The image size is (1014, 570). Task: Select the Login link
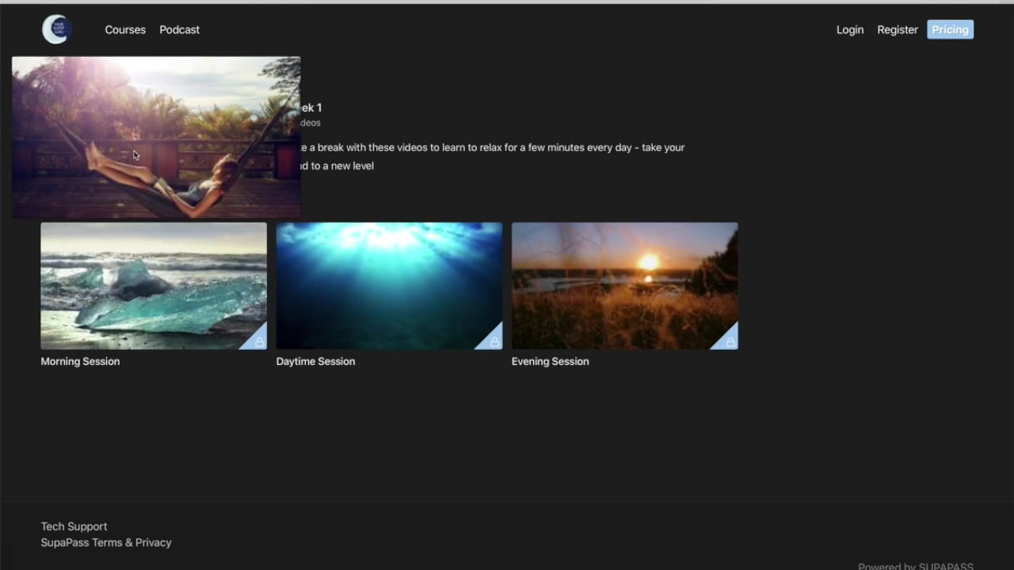click(849, 29)
